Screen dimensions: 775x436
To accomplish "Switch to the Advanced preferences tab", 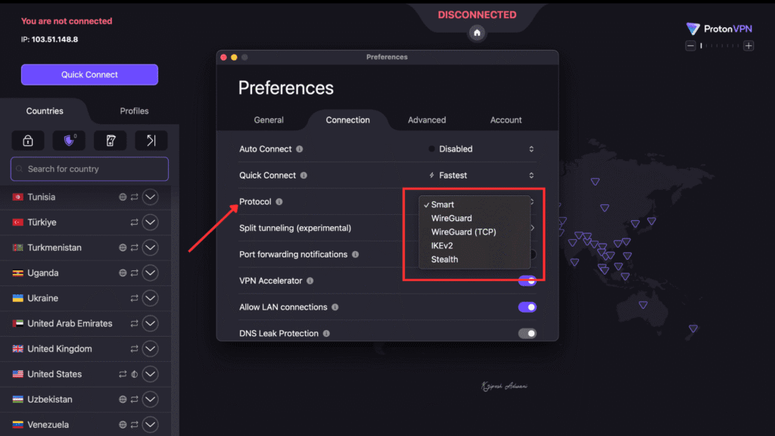I will [427, 120].
